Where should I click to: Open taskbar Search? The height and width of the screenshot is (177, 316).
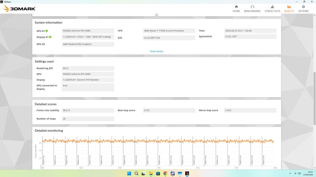click(136, 173)
